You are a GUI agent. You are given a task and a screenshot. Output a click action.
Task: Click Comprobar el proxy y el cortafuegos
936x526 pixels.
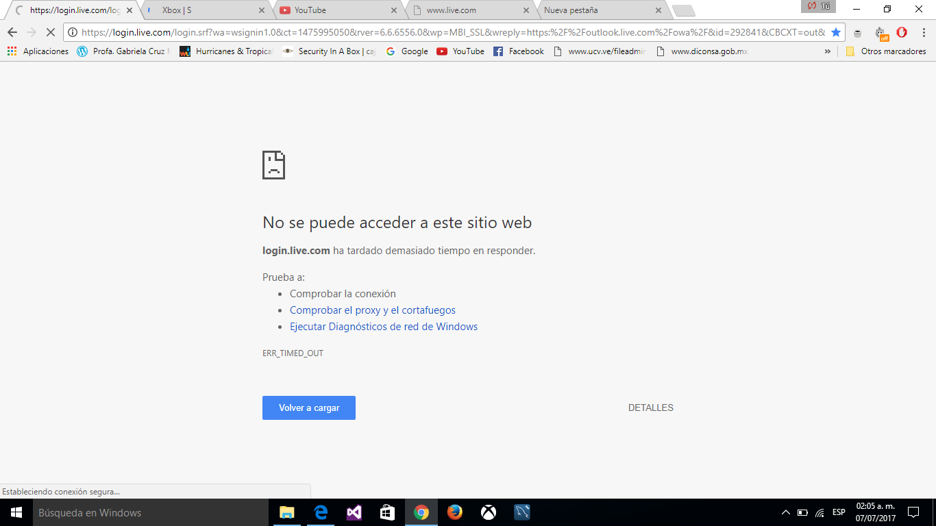[x=372, y=310]
